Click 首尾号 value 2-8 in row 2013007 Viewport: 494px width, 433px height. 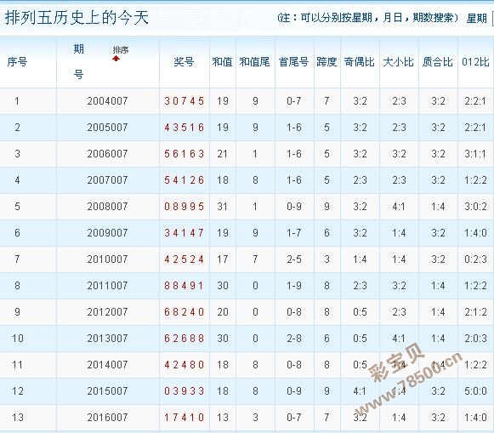point(294,339)
